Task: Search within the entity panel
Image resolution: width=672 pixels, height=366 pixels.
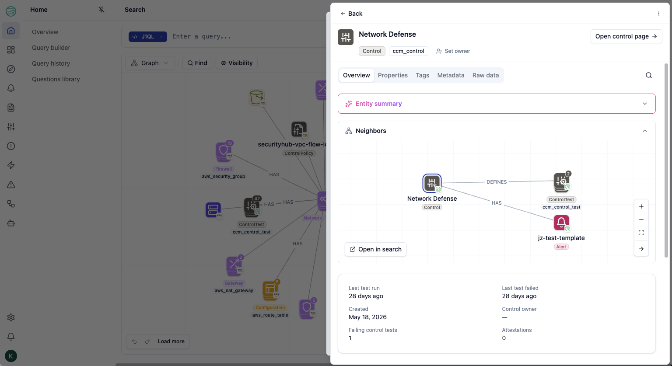Action: click(649, 75)
